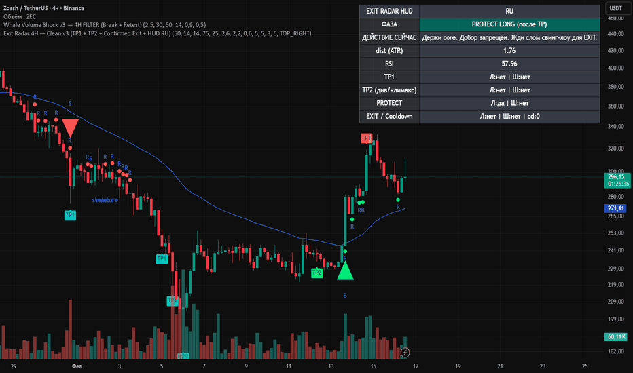Click the RSI value 57.96
Screen dimensions: 633x373
509,64
